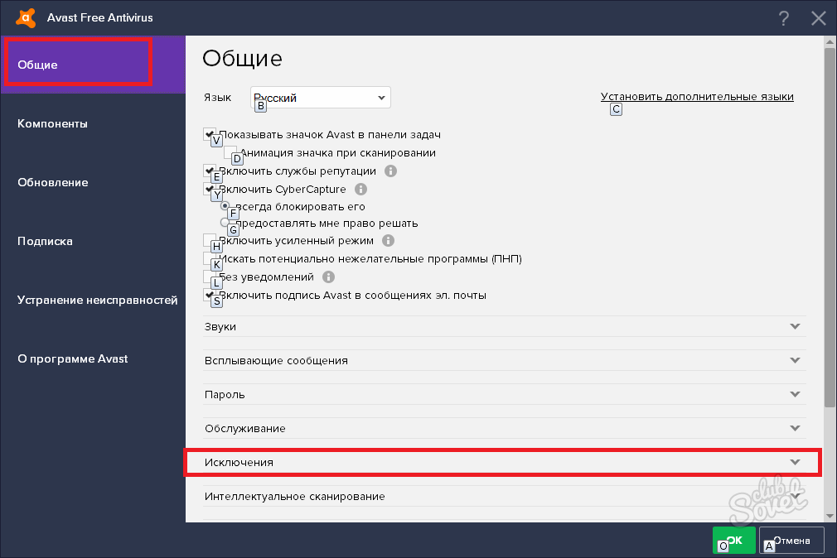Image resolution: width=837 pixels, height=558 pixels.
Task: Open Устранение неисправностей tab
Action: point(93,300)
